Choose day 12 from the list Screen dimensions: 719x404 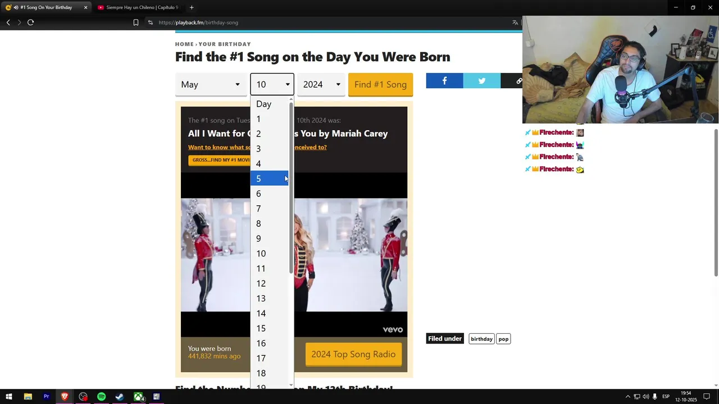click(x=270, y=283)
